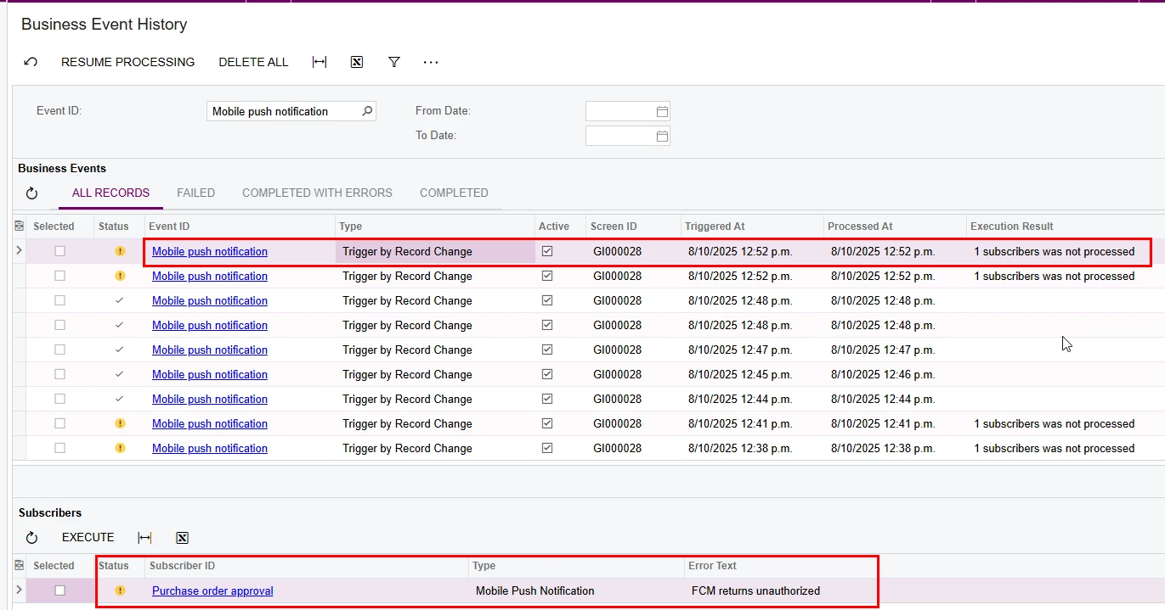1165x610 pixels.
Task: Click the checkmark status icon of the 12:47 p.m. event
Action: point(120,350)
